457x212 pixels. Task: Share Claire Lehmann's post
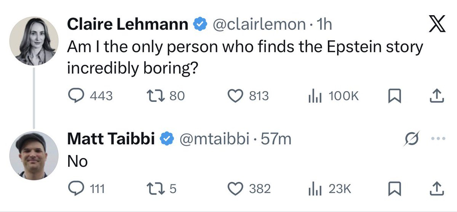(437, 96)
